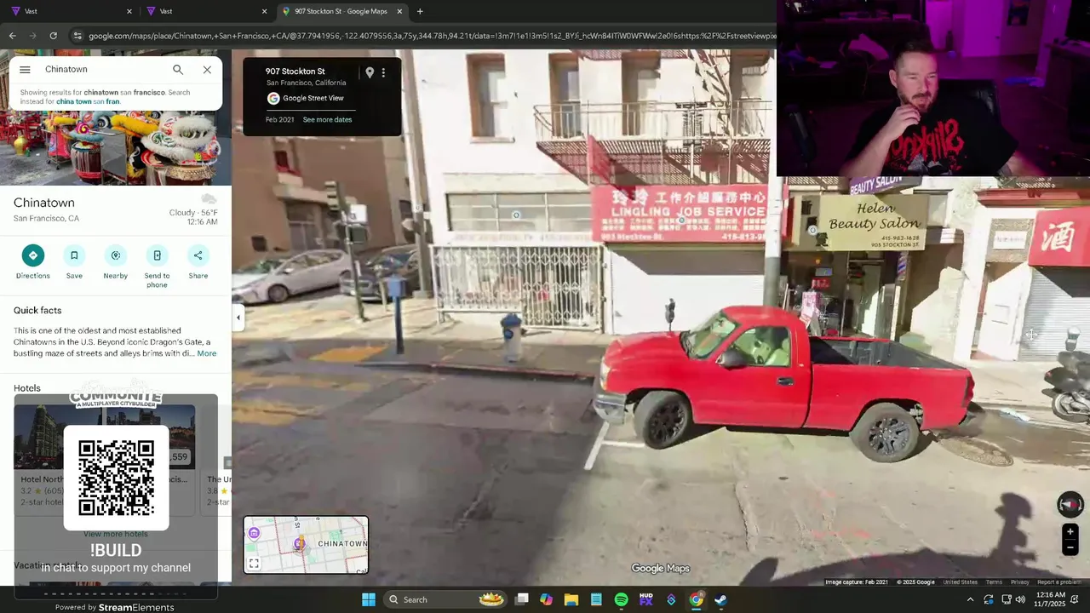
Task: Click the 'Quick facts' heading
Action: click(37, 311)
